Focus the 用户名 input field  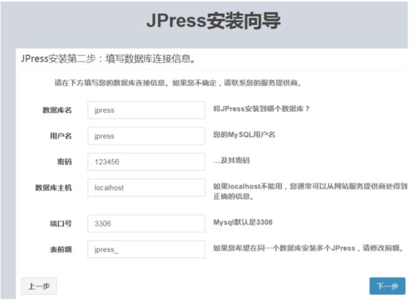tap(146, 136)
